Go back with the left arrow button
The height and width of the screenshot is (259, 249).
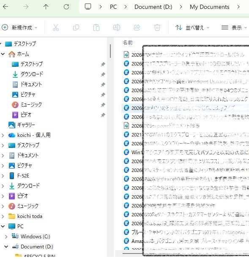tap(5, 7)
